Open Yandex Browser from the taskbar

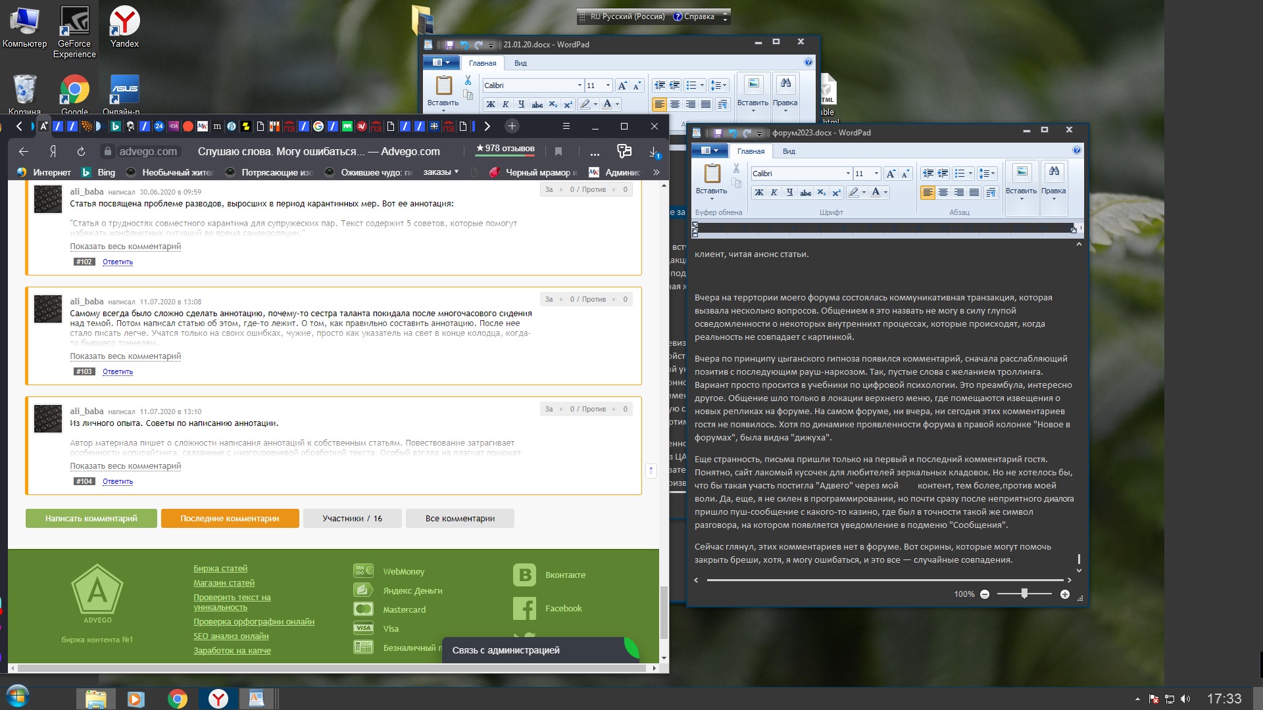(218, 698)
